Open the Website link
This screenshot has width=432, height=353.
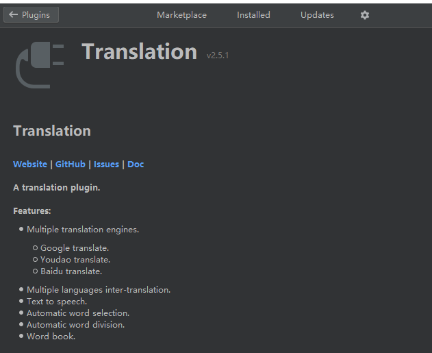pyautogui.click(x=30, y=165)
